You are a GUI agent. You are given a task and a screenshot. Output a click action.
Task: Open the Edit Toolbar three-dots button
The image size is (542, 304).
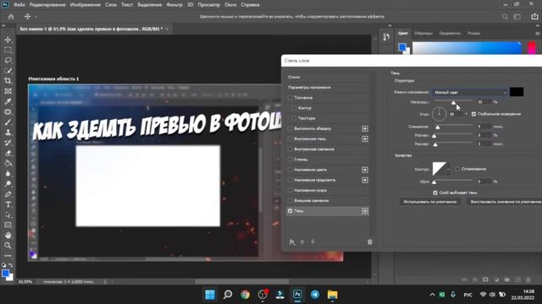tap(8, 256)
